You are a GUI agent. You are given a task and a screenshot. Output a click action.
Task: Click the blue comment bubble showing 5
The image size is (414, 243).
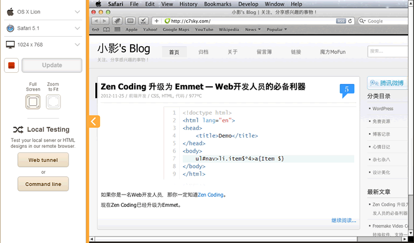tap(347, 90)
